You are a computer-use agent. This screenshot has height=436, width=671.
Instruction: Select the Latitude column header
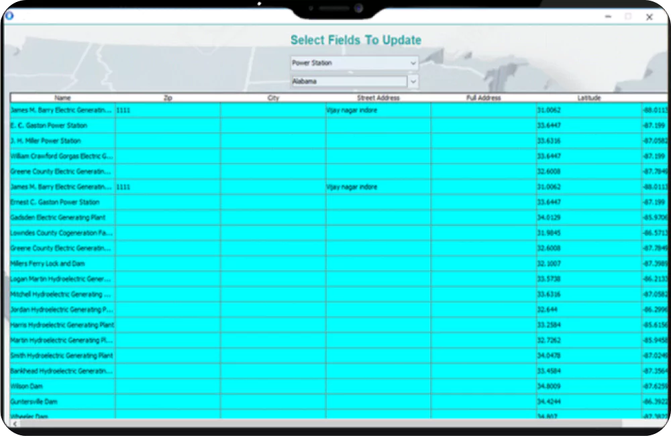point(589,98)
